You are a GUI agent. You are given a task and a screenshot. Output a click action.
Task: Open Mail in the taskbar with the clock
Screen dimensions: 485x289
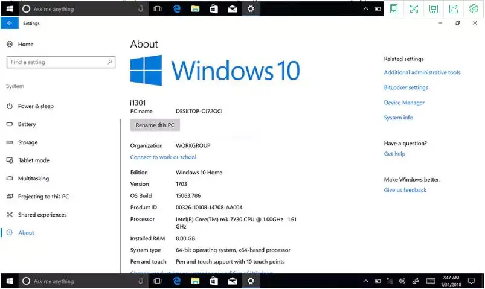tap(233, 281)
